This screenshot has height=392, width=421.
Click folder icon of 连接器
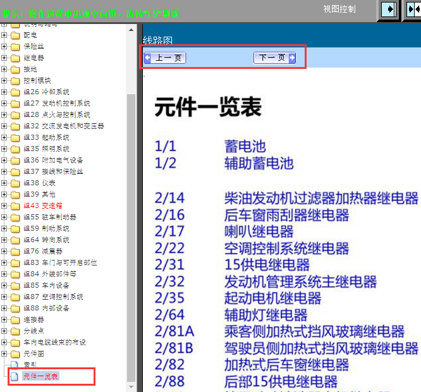click(15, 320)
